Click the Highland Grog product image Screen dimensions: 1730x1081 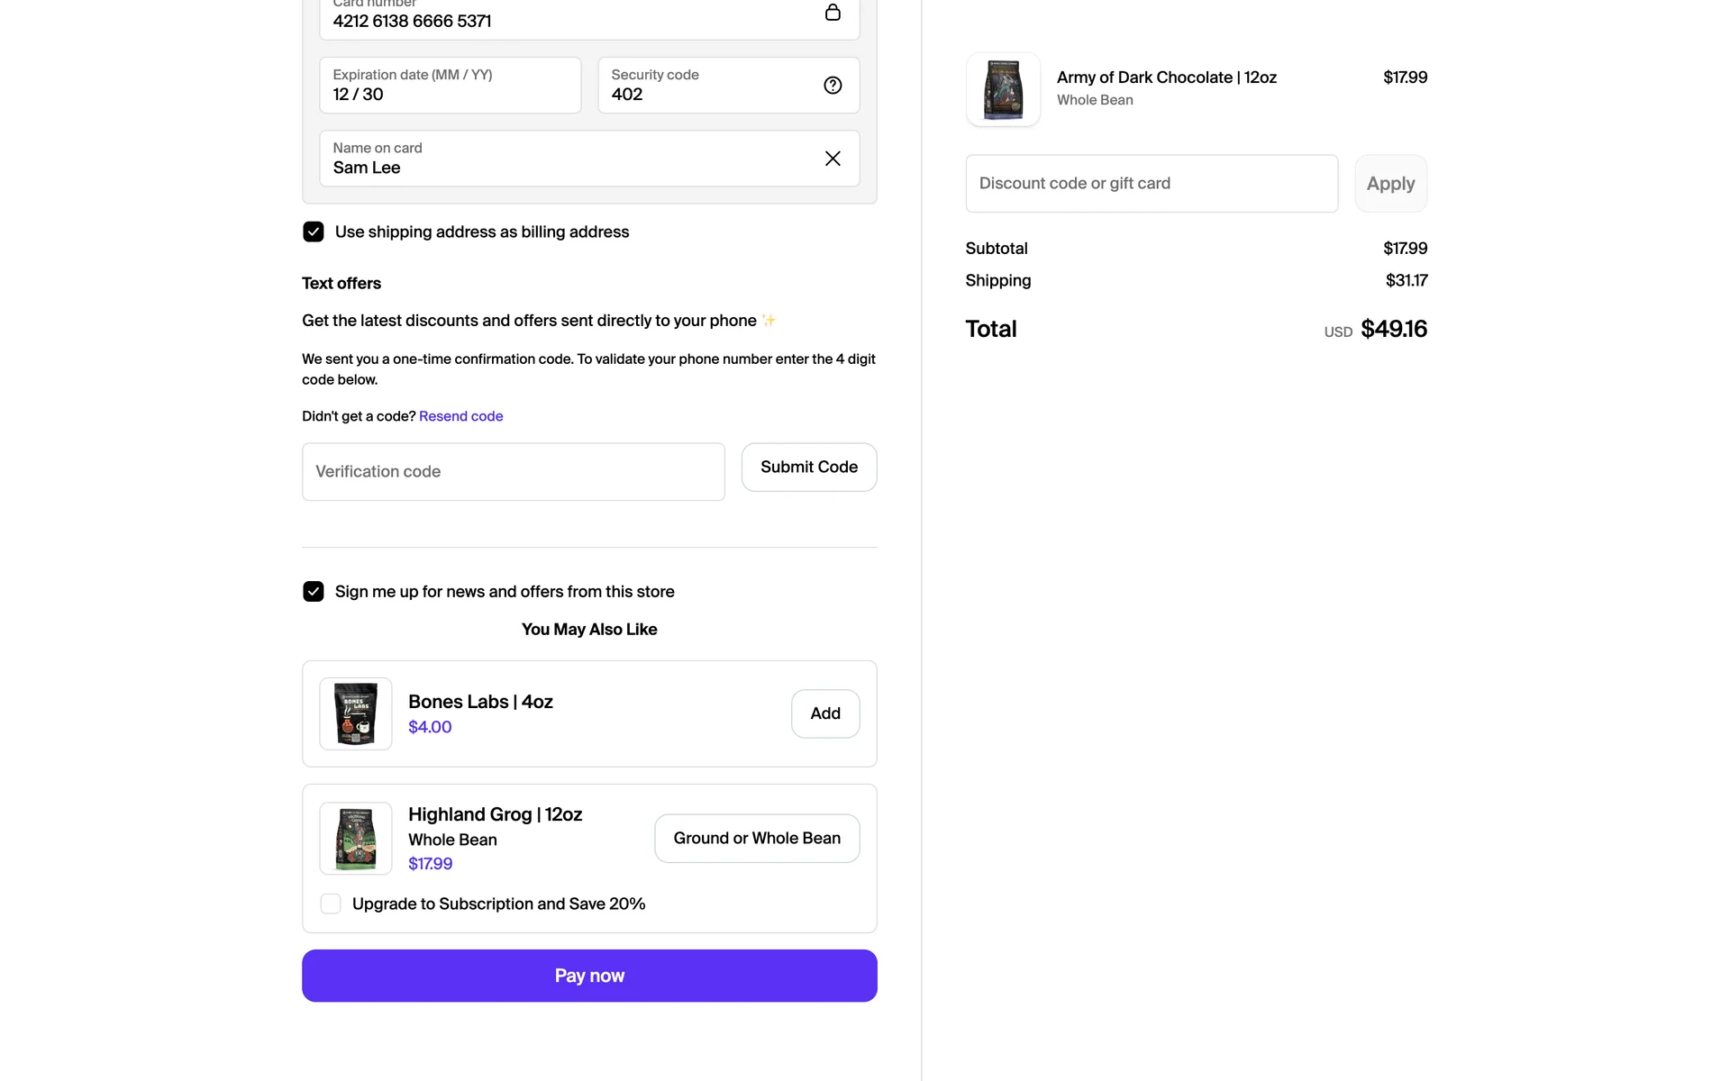[356, 838]
